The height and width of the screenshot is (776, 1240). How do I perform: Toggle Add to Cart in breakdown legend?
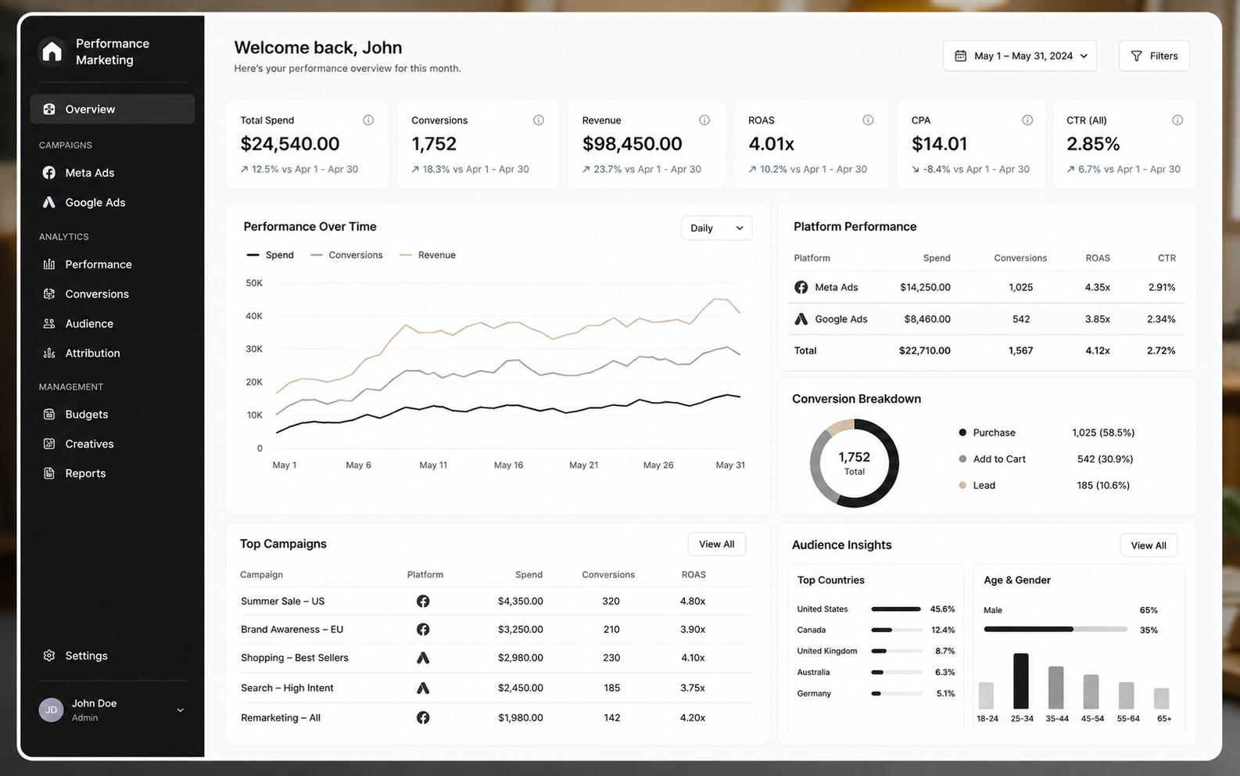pos(992,459)
